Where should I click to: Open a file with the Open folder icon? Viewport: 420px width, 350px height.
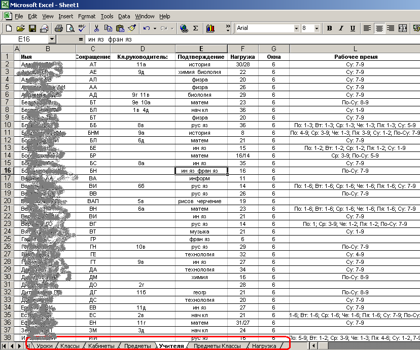21,28
